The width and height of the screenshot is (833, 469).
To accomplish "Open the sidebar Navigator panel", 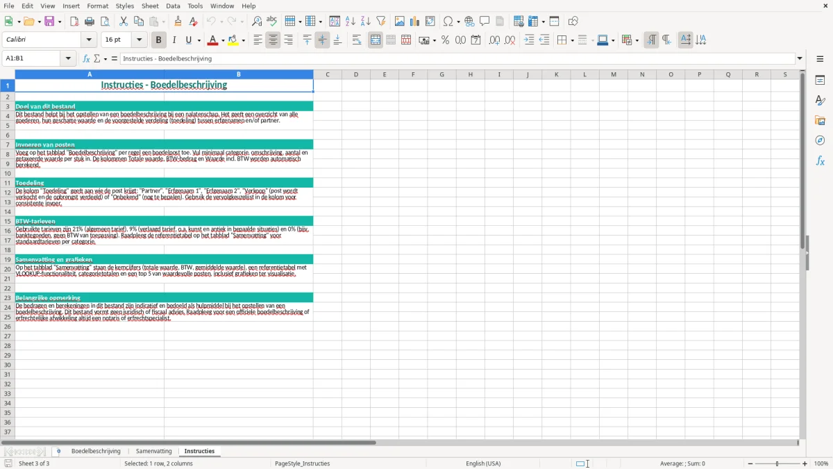I will coord(820,141).
